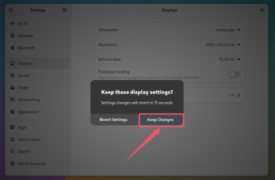Click Keep Changes button

(160, 120)
